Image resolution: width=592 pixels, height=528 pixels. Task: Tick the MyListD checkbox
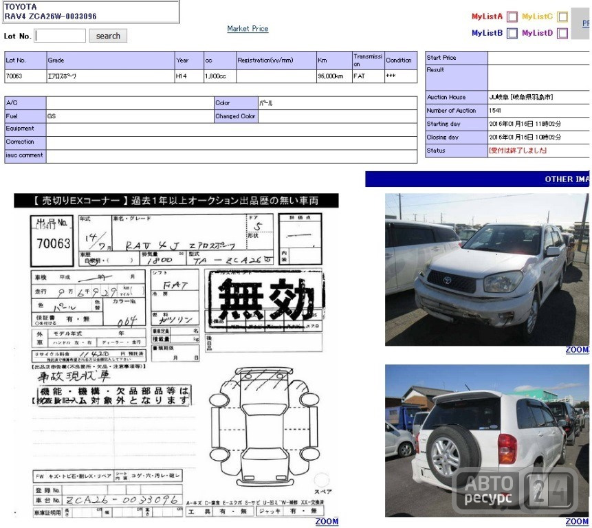pos(562,33)
